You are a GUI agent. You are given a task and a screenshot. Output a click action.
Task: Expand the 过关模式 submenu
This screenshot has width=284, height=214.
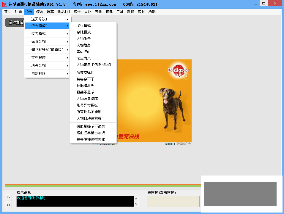pyautogui.click(x=48, y=34)
